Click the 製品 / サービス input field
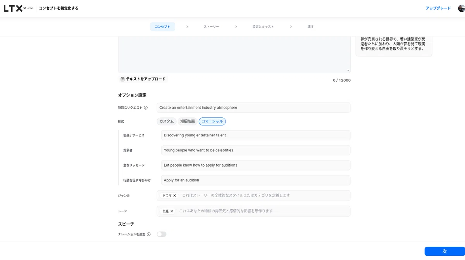 (x=256, y=135)
